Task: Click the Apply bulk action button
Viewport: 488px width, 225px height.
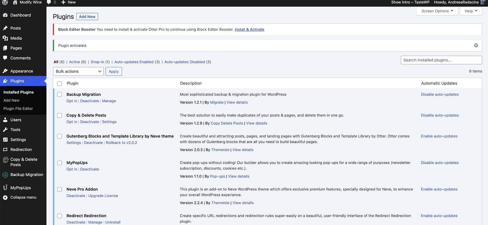Action: (x=114, y=71)
